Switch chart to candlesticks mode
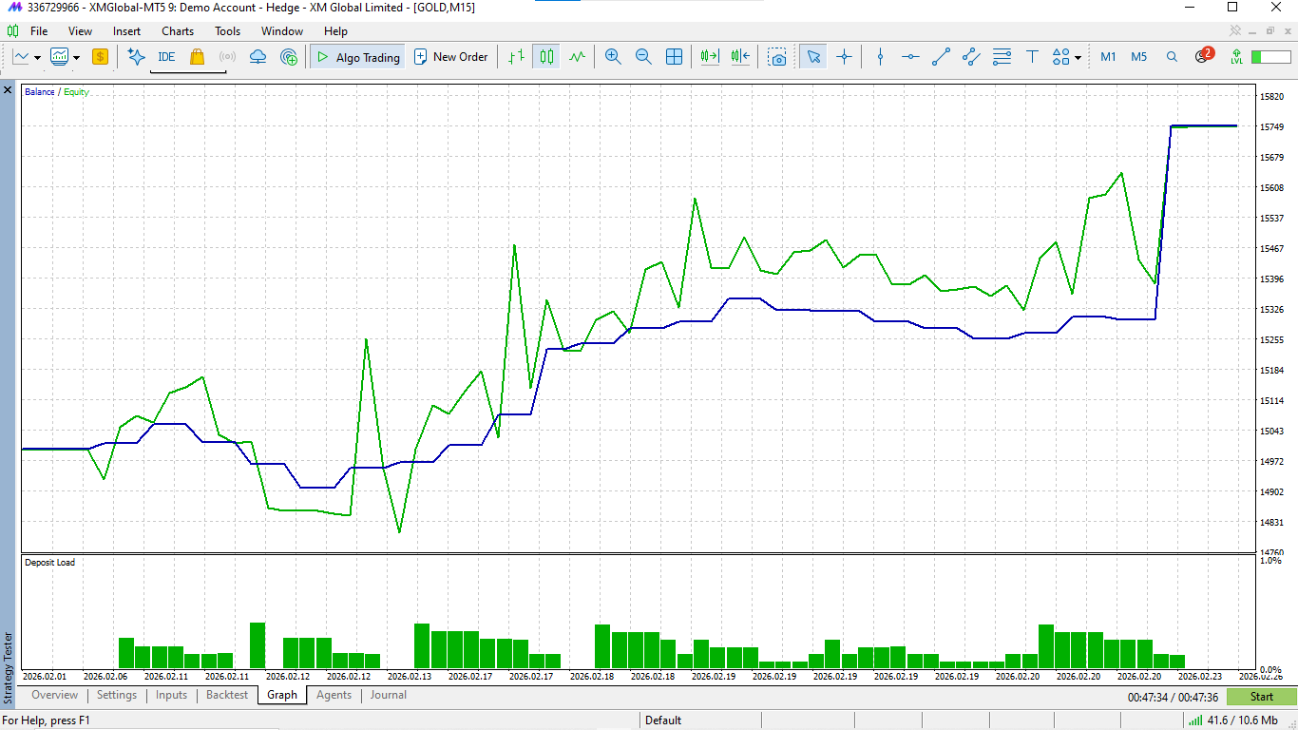 click(x=546, y=57)
